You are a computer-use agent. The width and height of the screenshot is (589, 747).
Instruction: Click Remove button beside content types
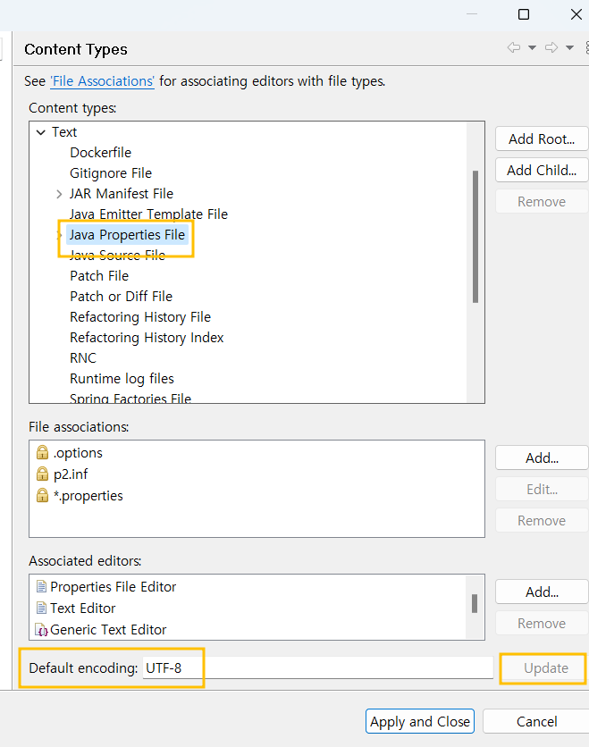pos(542,202)
